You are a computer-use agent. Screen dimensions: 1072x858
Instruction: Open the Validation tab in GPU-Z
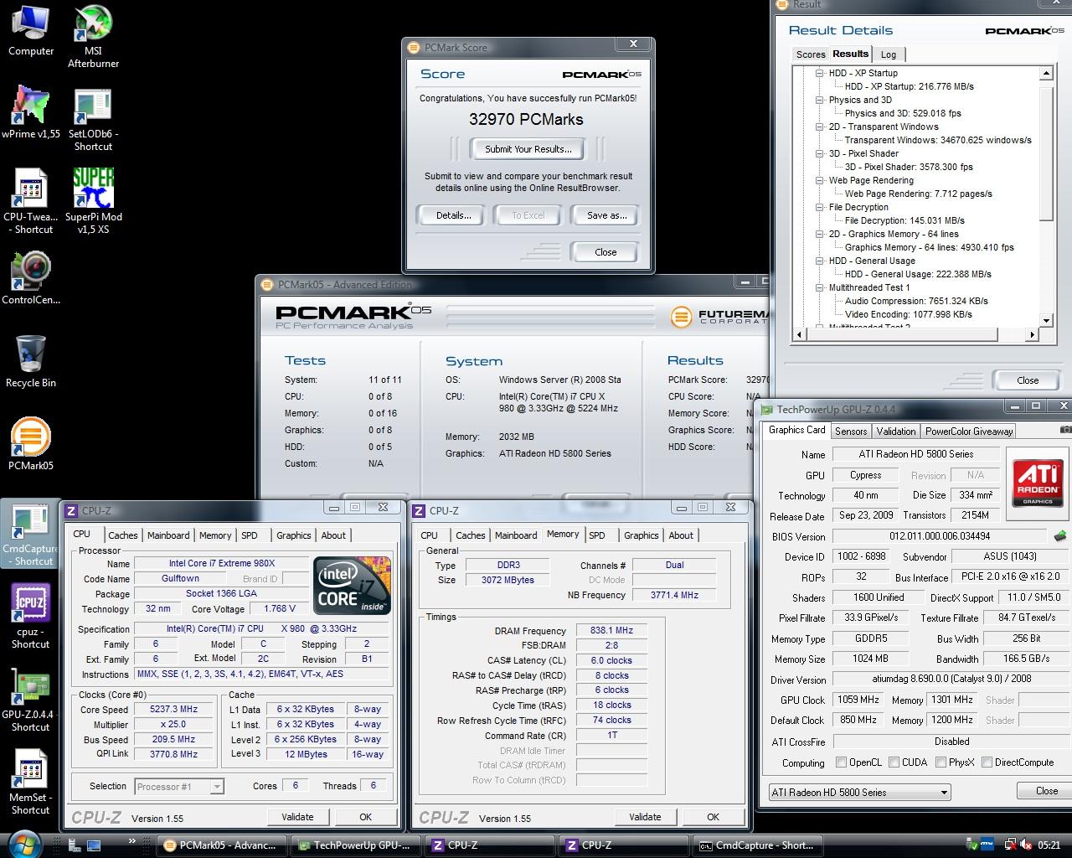(x=895, y=431)
